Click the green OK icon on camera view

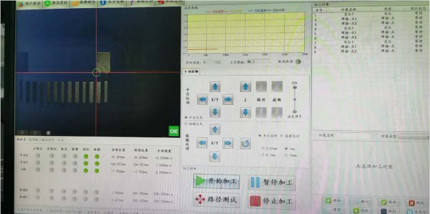(174, 131)
